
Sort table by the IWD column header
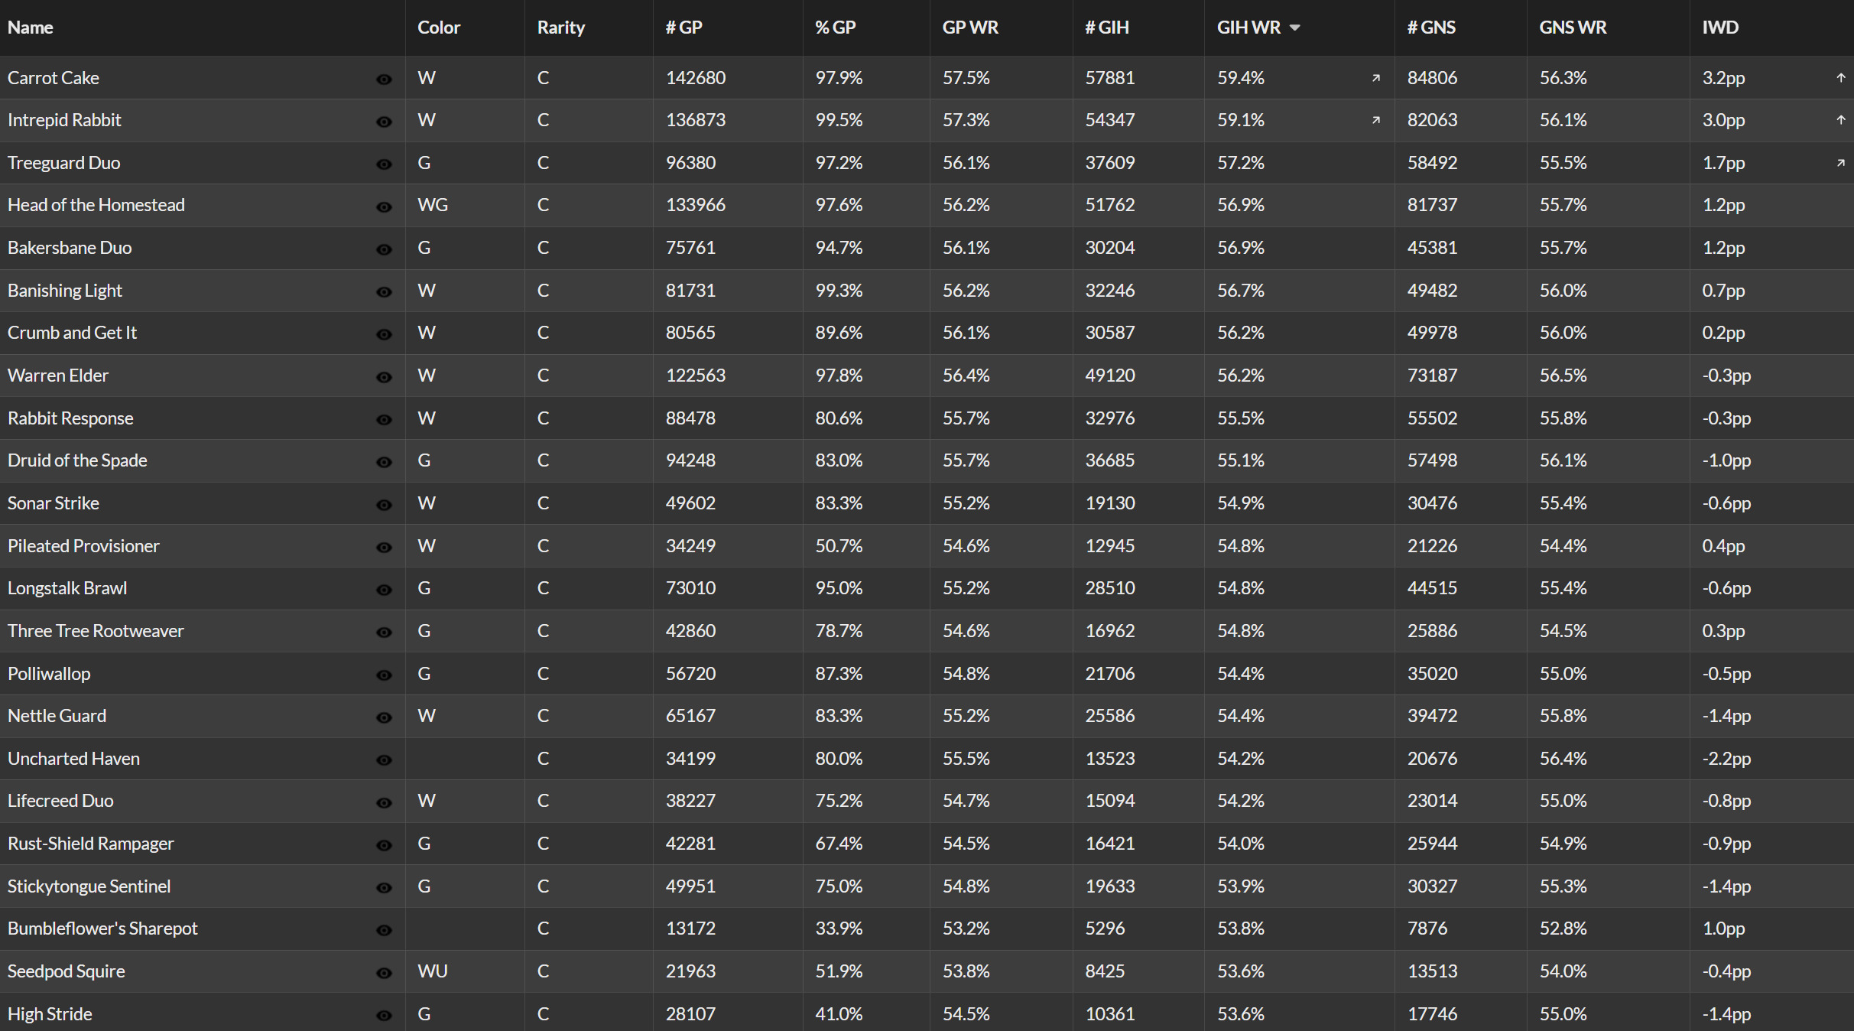coord(1720,28)
